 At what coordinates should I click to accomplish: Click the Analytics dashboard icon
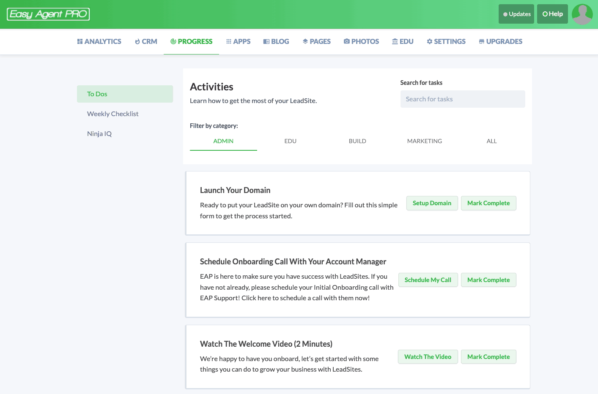click(80, 41)
